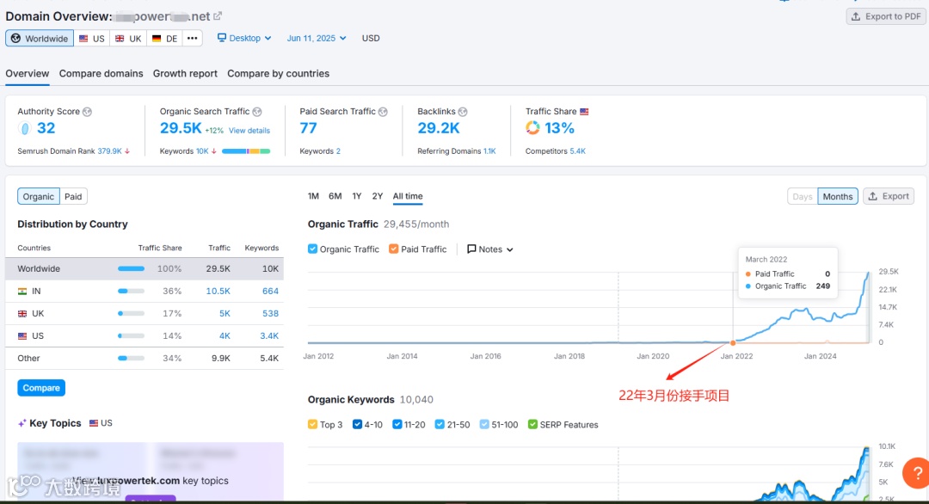The image size is (929, 504).
Task: Set chart granularity to Months
Action: [838, 197]
